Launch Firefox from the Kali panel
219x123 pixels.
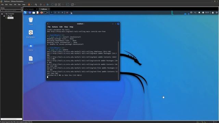[41, 13]
